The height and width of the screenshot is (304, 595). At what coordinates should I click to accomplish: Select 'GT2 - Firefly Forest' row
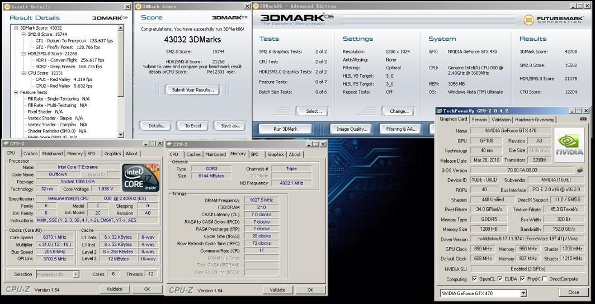pyautogui.click(x=68, y=47)
